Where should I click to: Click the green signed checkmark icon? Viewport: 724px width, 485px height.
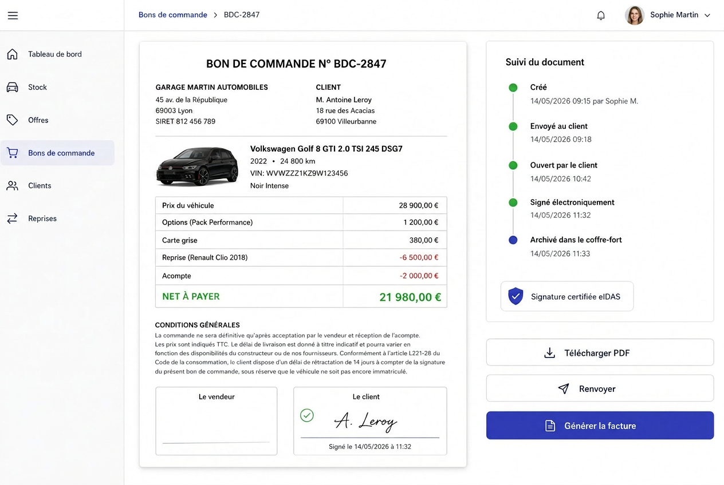point(307,415)
